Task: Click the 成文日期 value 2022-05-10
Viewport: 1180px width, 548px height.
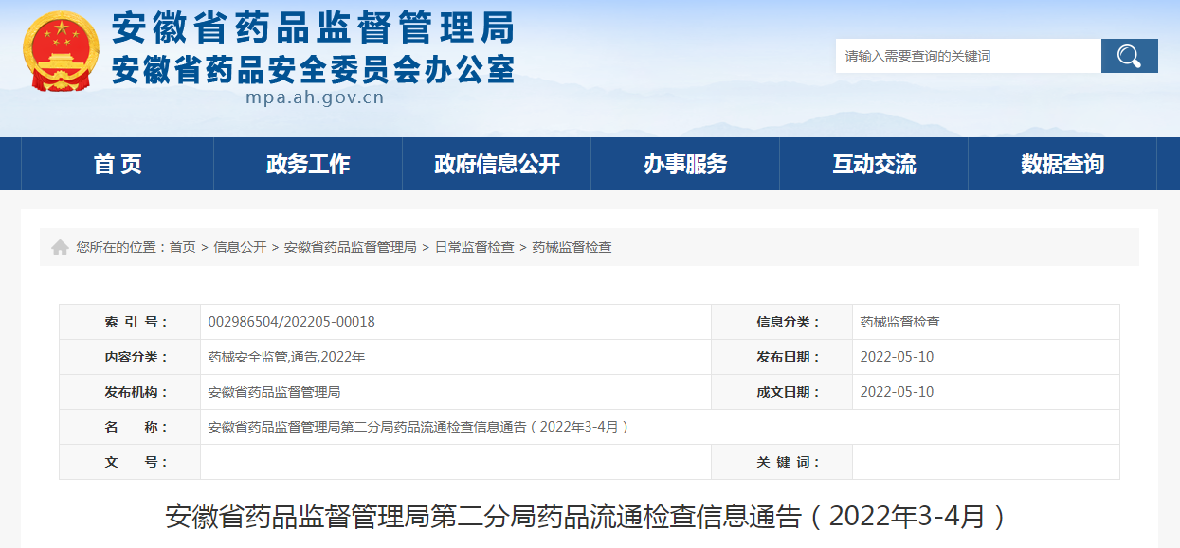Action: (x=897, y=392)
